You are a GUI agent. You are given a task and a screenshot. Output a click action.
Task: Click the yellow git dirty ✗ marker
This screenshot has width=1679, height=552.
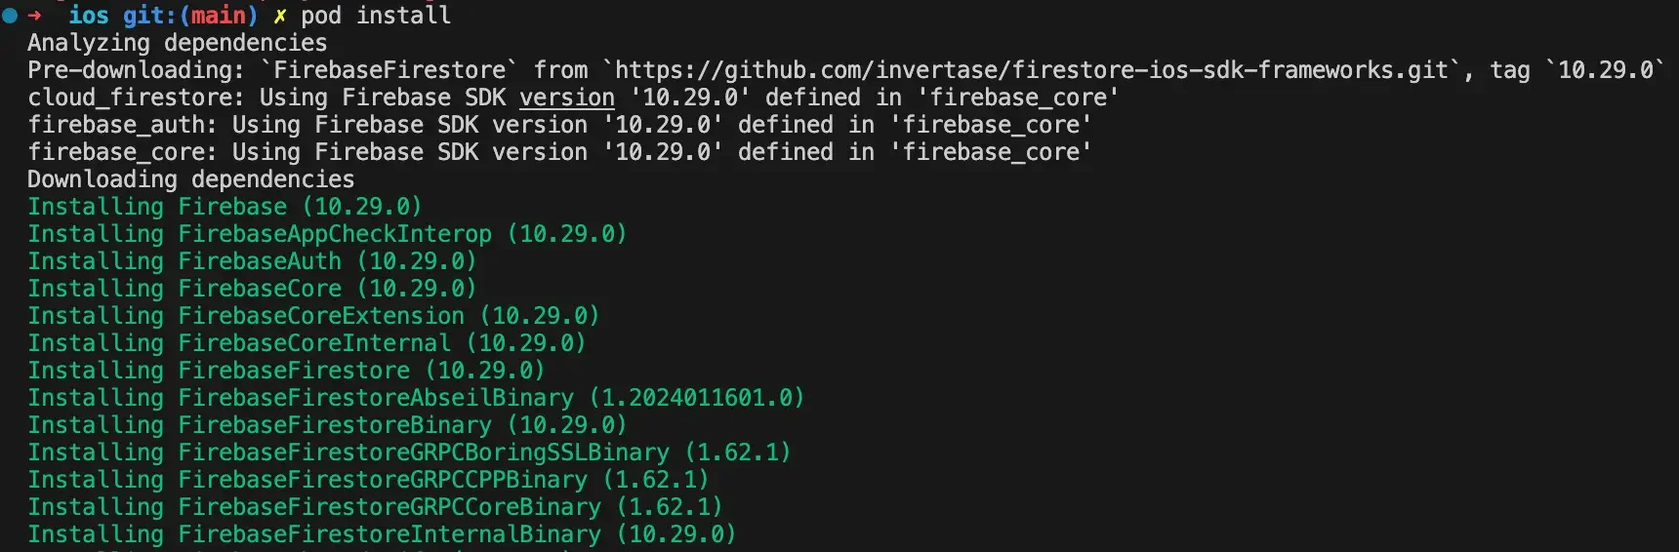(x=279, y=16)
